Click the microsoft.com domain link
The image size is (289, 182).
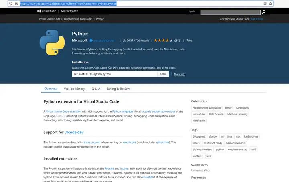point(104,40)
